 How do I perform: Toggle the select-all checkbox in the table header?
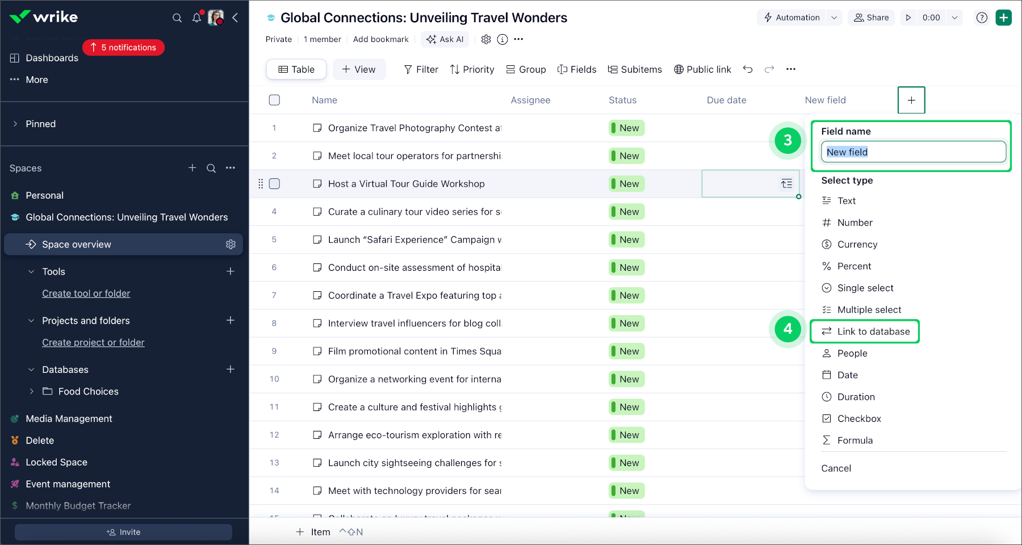274,100
